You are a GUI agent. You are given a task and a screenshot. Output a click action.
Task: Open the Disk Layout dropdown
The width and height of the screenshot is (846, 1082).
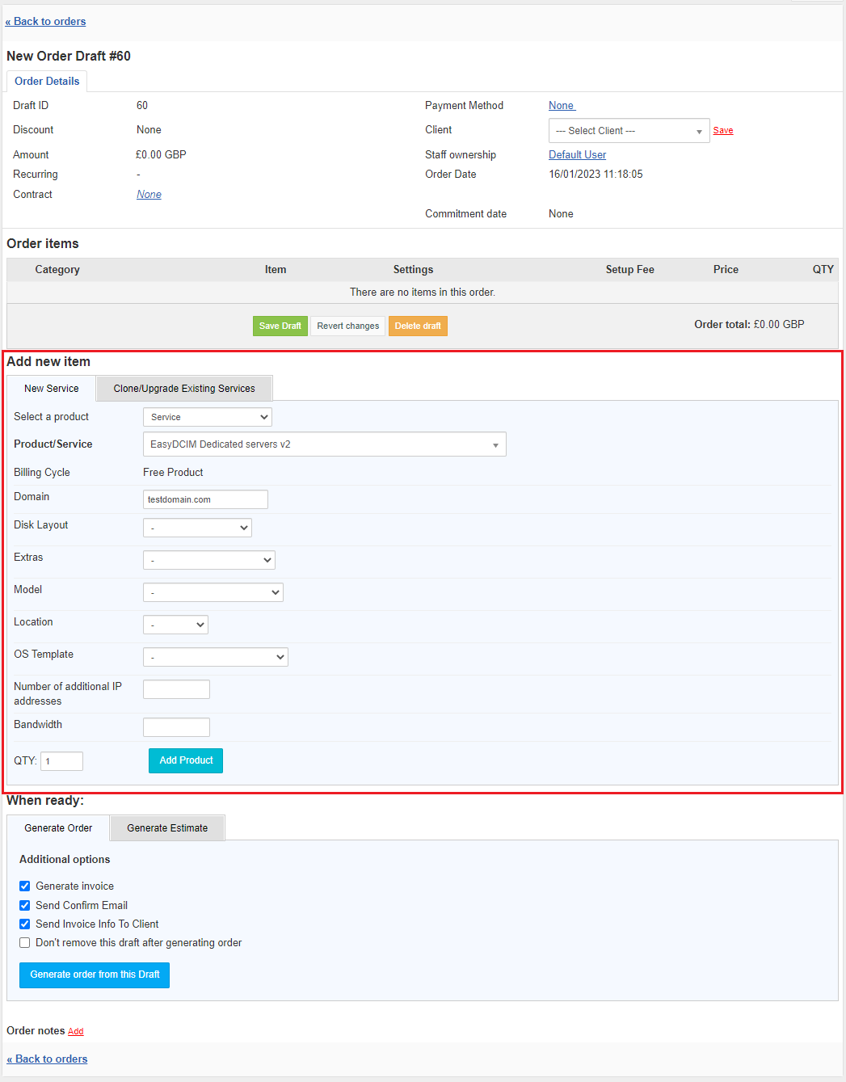pos(197,528)
